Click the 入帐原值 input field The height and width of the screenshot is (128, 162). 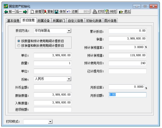[53, 103]
